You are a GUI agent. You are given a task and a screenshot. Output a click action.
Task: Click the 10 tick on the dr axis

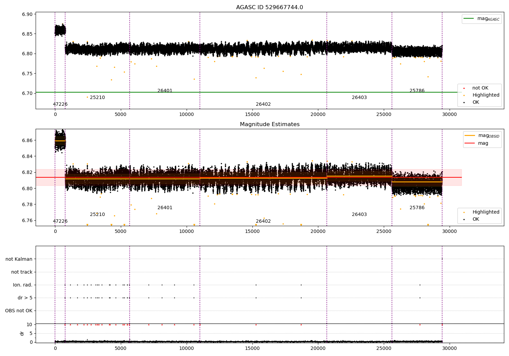(x=30, y=325)
